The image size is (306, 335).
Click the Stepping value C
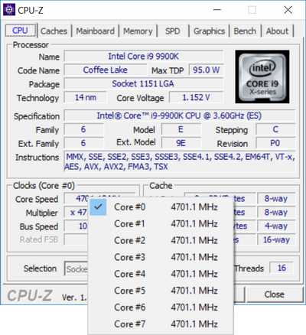point(275,129)
